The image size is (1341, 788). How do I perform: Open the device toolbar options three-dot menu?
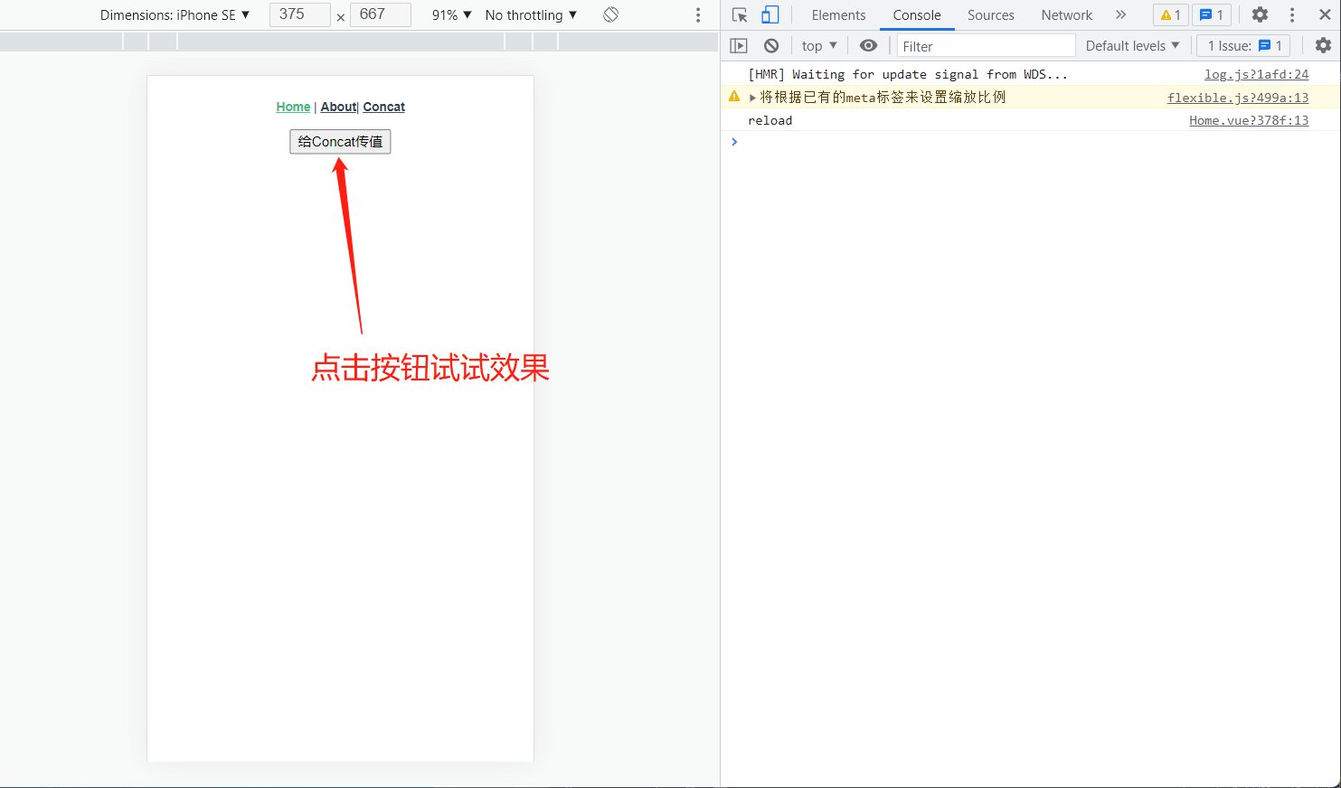697,14
